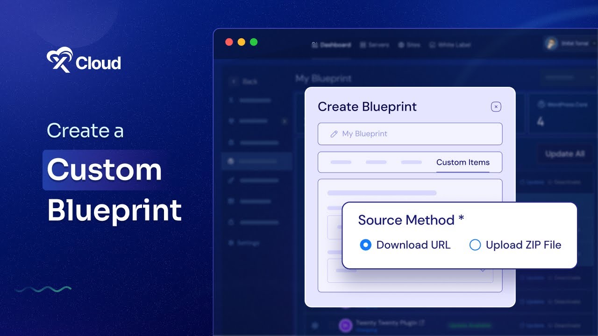The image size is (598, 336).
Task: Click the pencil icon in the name field
Action: [334, 134]
